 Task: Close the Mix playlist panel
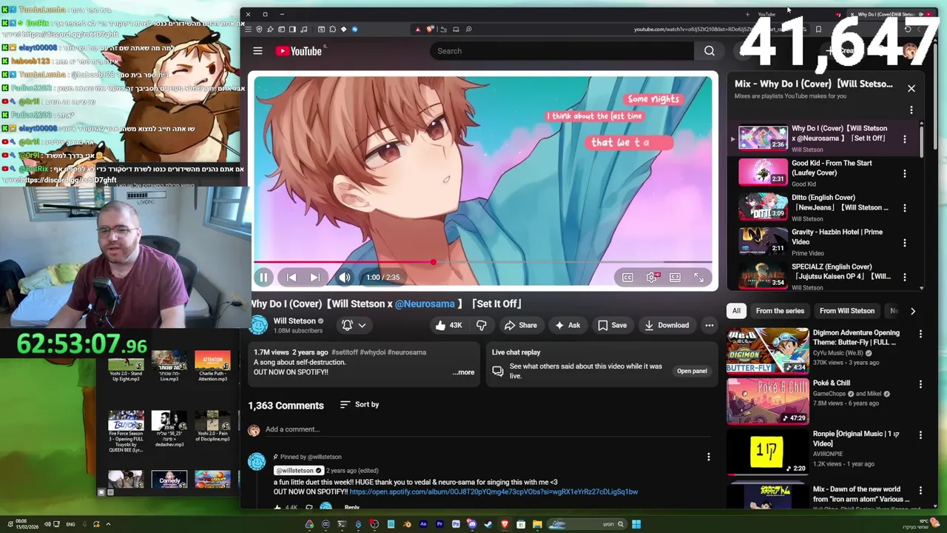(x=911, y=88)
